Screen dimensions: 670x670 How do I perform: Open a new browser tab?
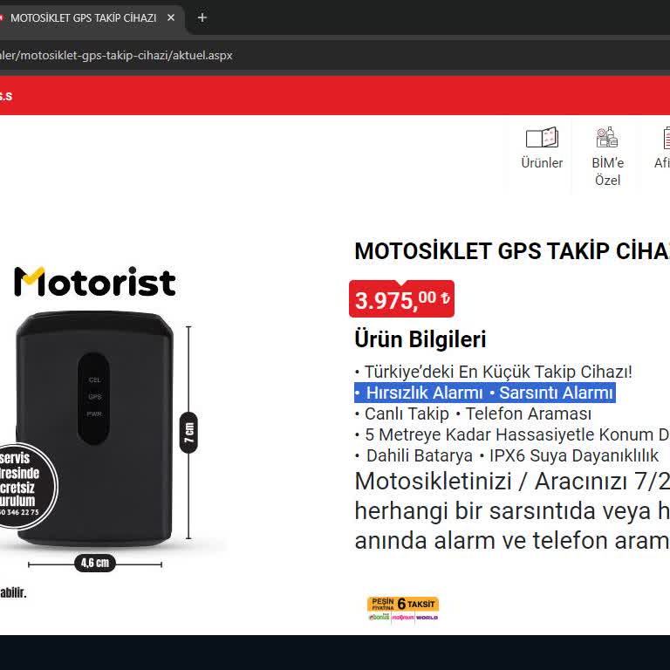tap(202, 18)
